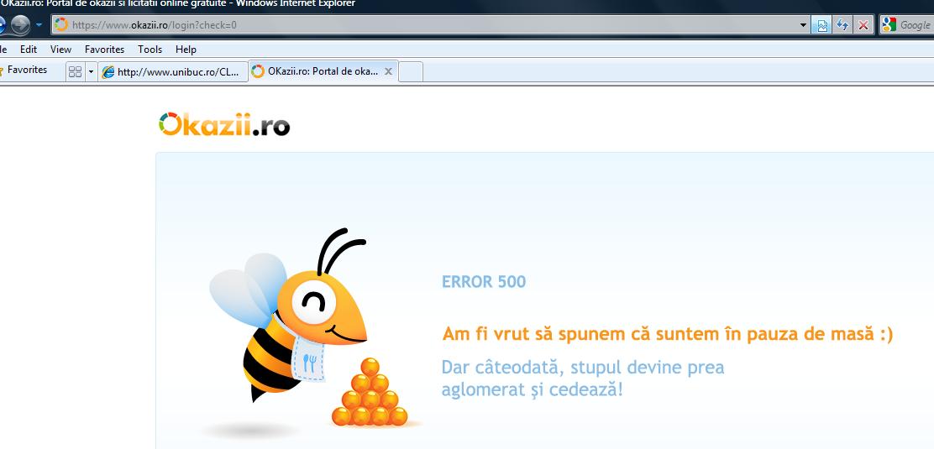Open a new blank tab
The height and width of the screenshot is (449, 934).
click(x=410, y=72)
